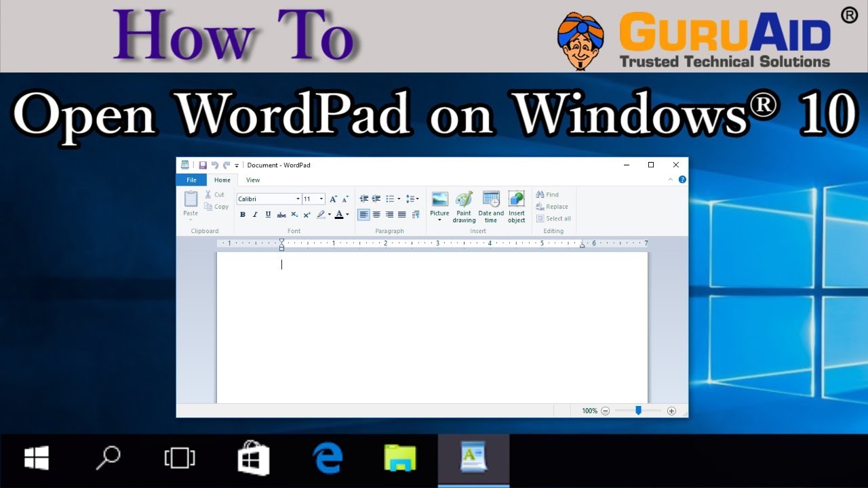Click the Paste clipboard icon
Image resolution: width=868 pixels, height=488 pixels.
coord(191,199)
